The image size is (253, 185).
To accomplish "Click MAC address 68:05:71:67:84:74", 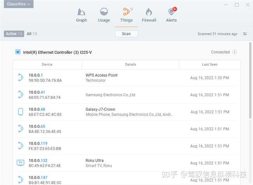I will point(44,98).
